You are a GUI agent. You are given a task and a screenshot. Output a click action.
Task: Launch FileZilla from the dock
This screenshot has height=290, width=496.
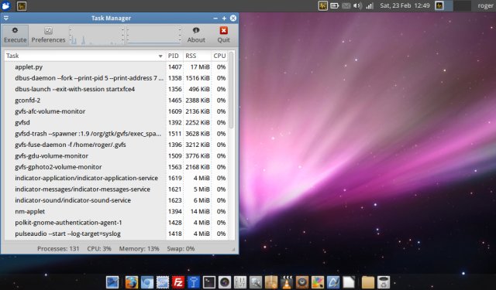(178, 282)
